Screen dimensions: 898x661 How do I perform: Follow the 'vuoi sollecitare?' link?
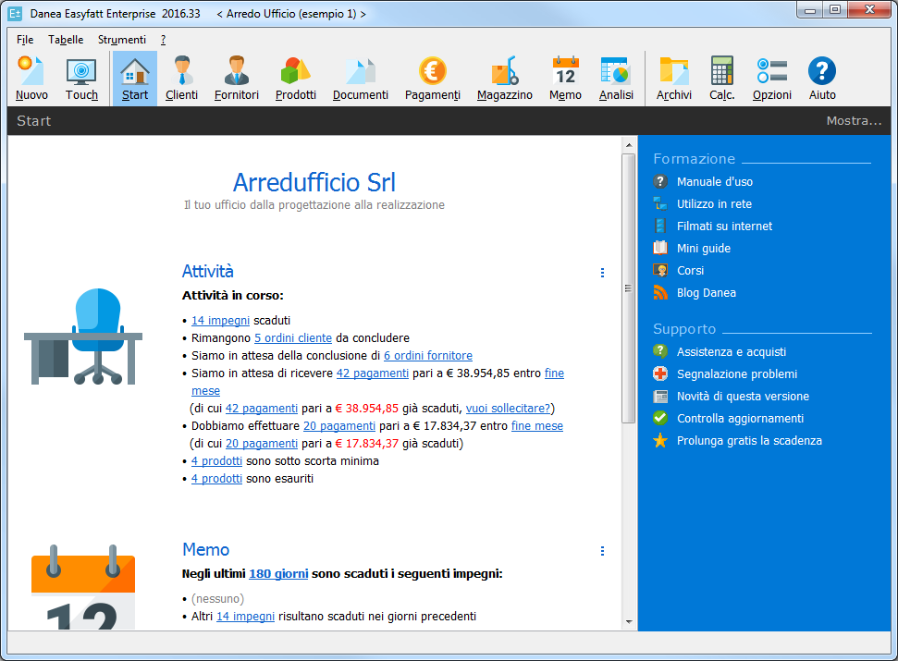coord(510,408)
